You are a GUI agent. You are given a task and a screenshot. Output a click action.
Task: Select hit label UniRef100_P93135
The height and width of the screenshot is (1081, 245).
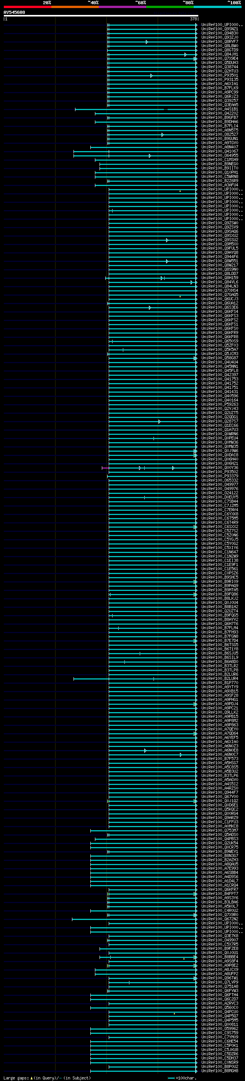coord(219,79)
